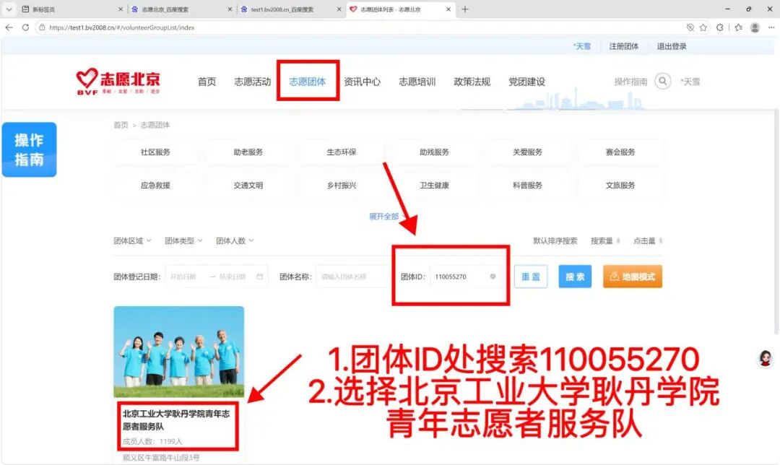
Task: Select the 科普服务 category
Action: coord(527,186)
